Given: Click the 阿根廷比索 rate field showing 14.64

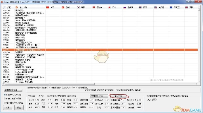Looking at the screenshot, I should [x=123, y=104].
